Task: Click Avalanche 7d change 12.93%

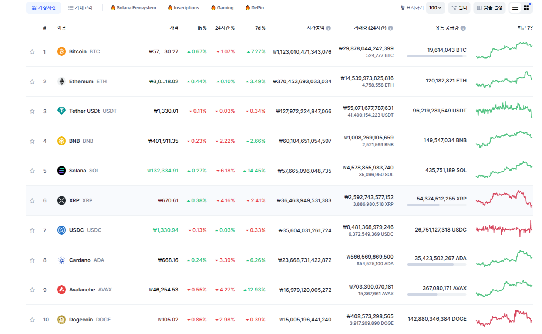Action: [255, 290]
